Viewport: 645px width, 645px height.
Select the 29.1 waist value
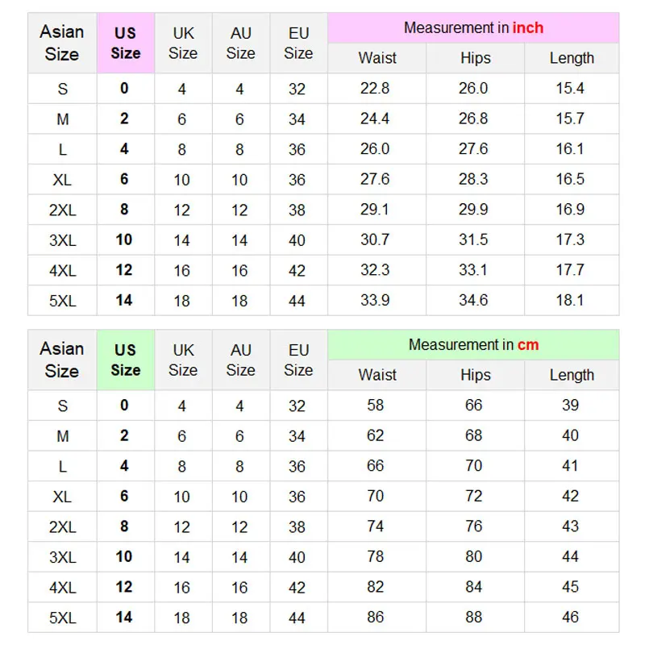point(375,210)
